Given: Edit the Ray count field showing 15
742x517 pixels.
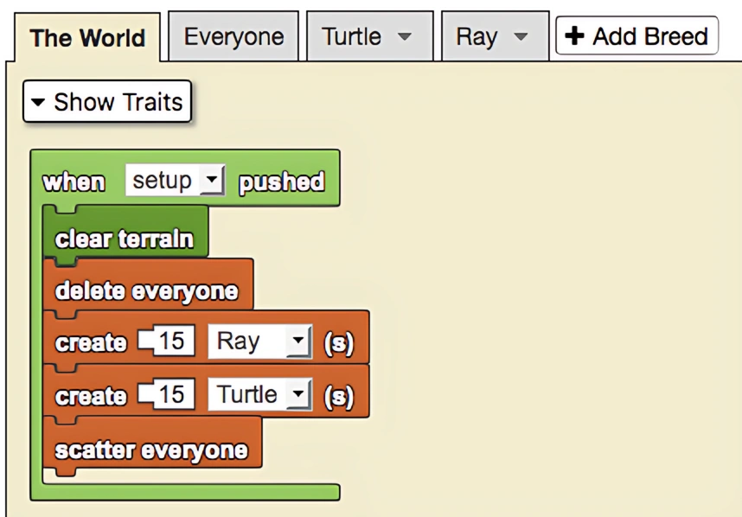Looking at the screenshot, I should 167,341.
